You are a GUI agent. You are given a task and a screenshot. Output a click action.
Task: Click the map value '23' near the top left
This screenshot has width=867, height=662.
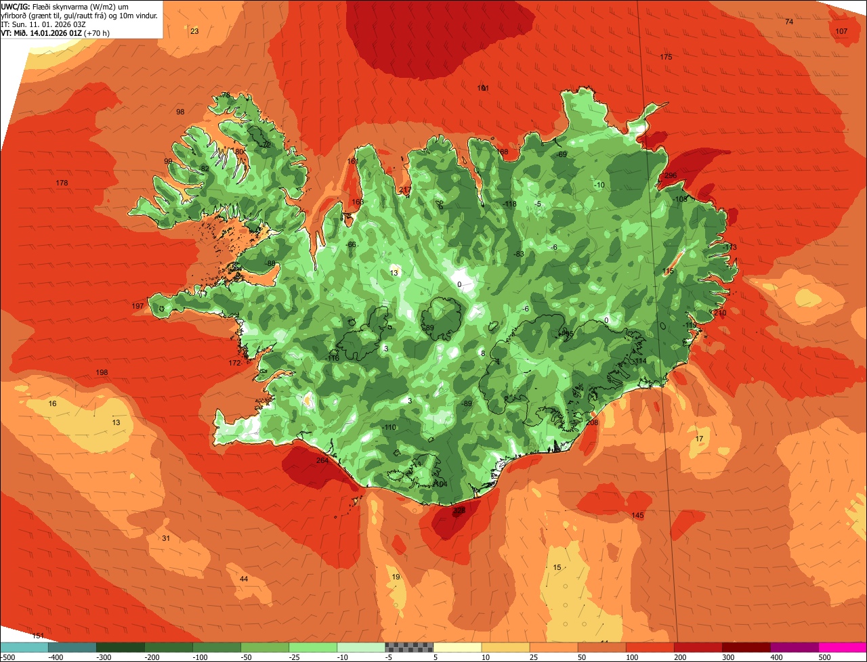click(194, 32)
